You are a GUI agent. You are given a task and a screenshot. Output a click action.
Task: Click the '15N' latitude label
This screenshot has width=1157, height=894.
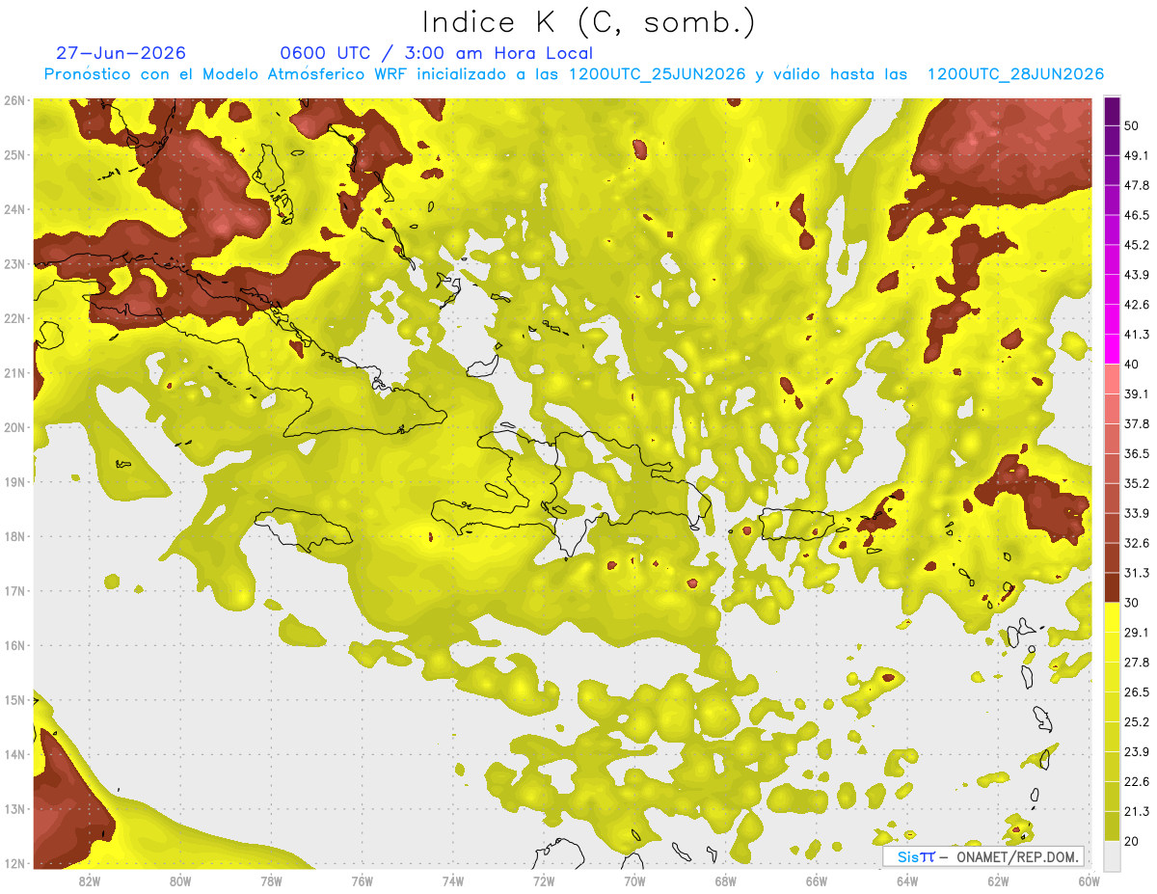(14, 699)
